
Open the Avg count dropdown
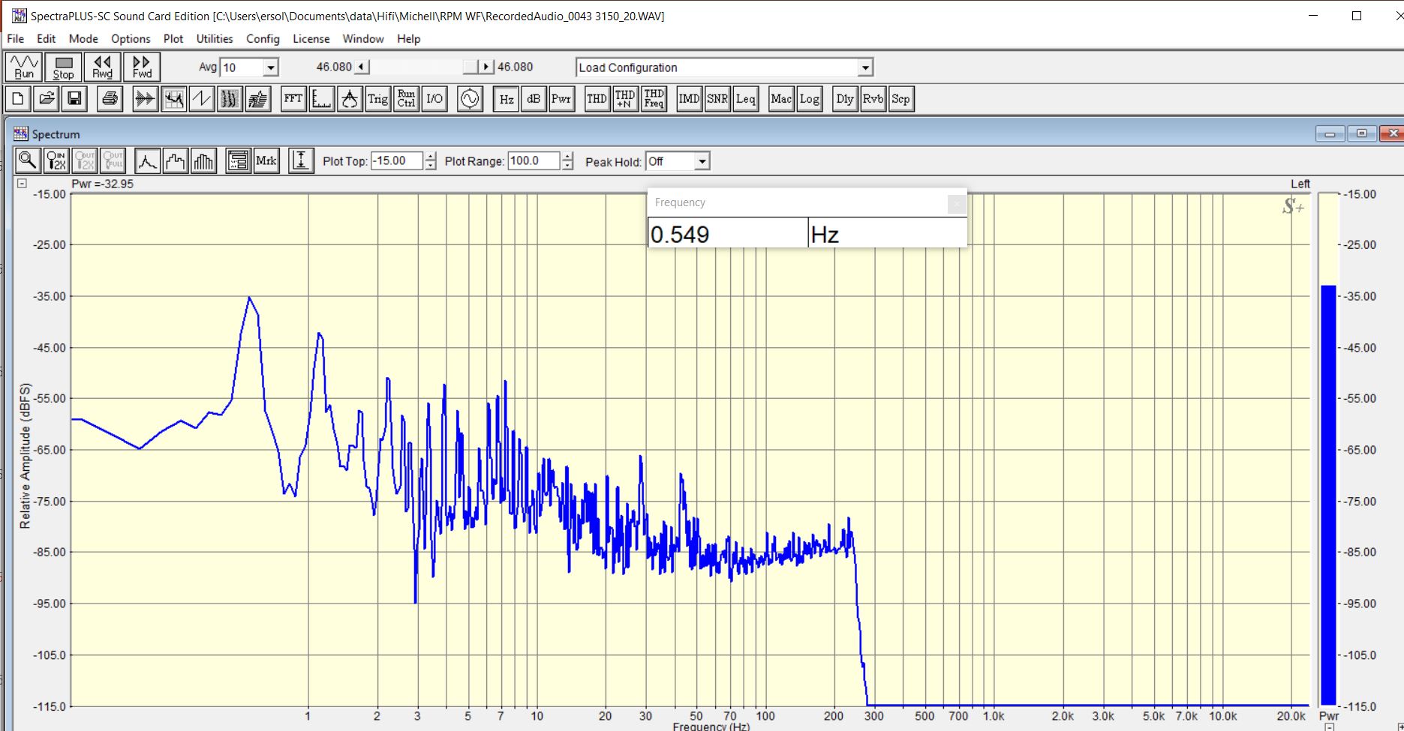point(270,67)
